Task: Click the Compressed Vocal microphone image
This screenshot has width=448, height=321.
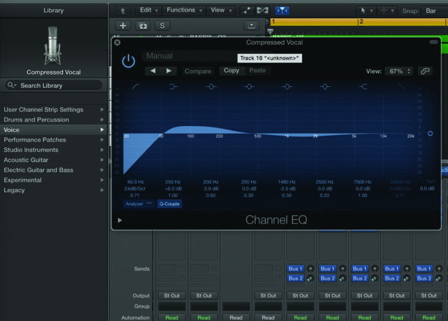Action: pyautogui.click(x=53, y=46)
